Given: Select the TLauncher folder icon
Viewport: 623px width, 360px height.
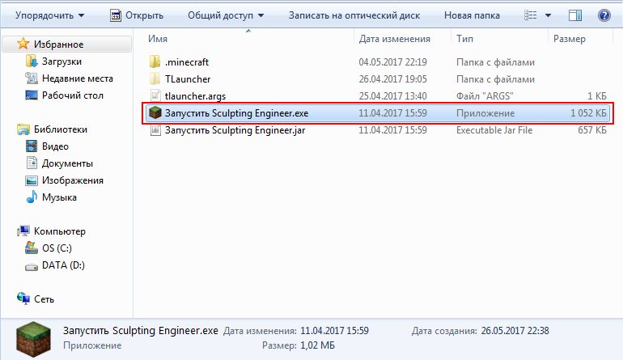Looking at the screenshot, I should pyautogui.click(x=156, y=78).
